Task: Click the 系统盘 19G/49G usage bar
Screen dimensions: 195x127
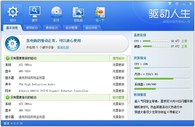Action: tap(162, 89)
